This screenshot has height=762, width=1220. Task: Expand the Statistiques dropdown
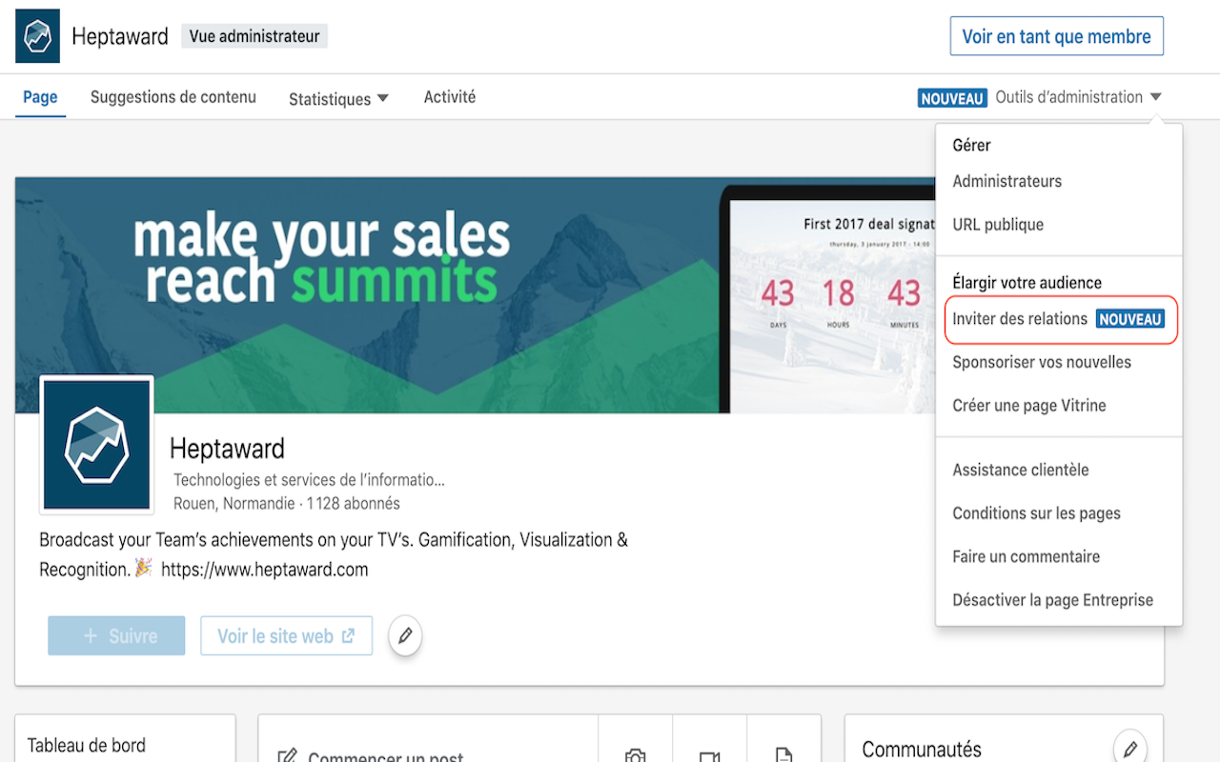click(x=338, y=98)
